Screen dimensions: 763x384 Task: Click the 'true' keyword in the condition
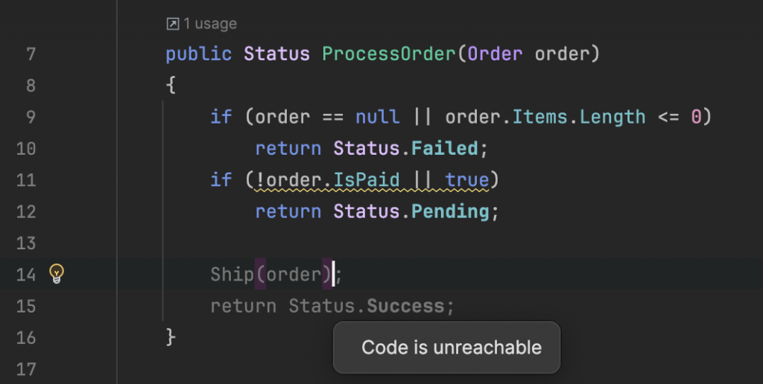point(467,180)
